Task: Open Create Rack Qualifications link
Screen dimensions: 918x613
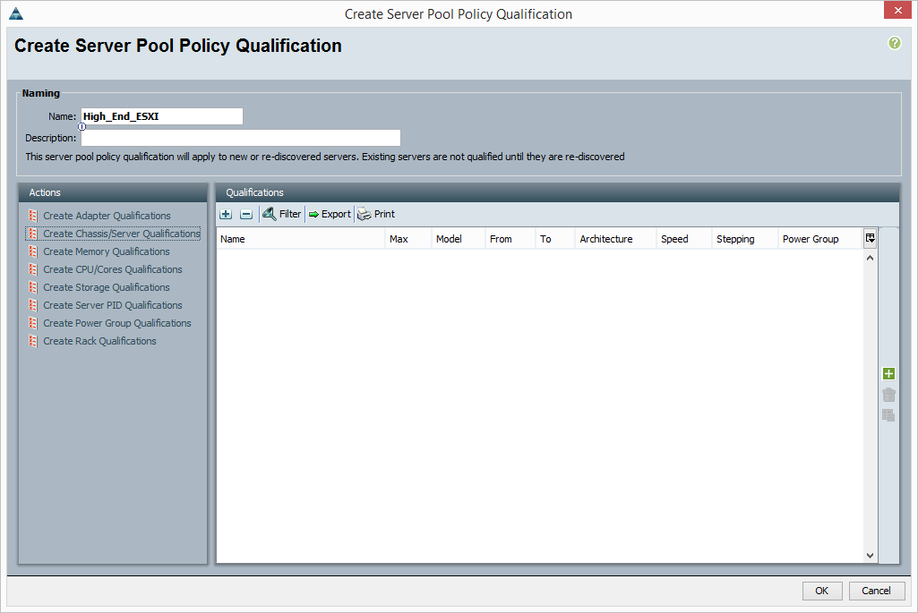Action: [x=100, y=341]
